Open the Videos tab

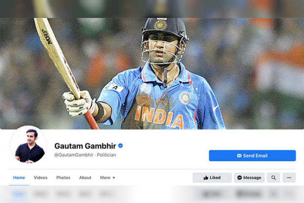[x=41, y=178]
